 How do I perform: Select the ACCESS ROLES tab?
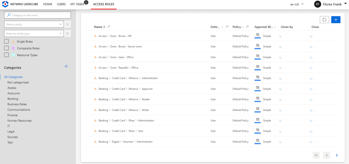pos(104,4)
